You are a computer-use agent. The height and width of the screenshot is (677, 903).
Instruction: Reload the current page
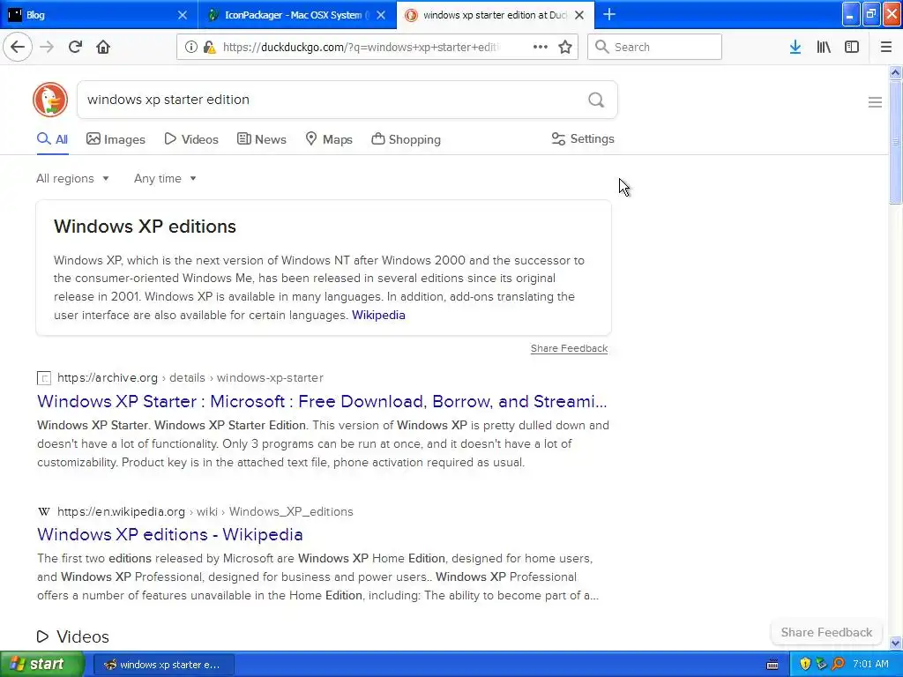tap(75, 48)
